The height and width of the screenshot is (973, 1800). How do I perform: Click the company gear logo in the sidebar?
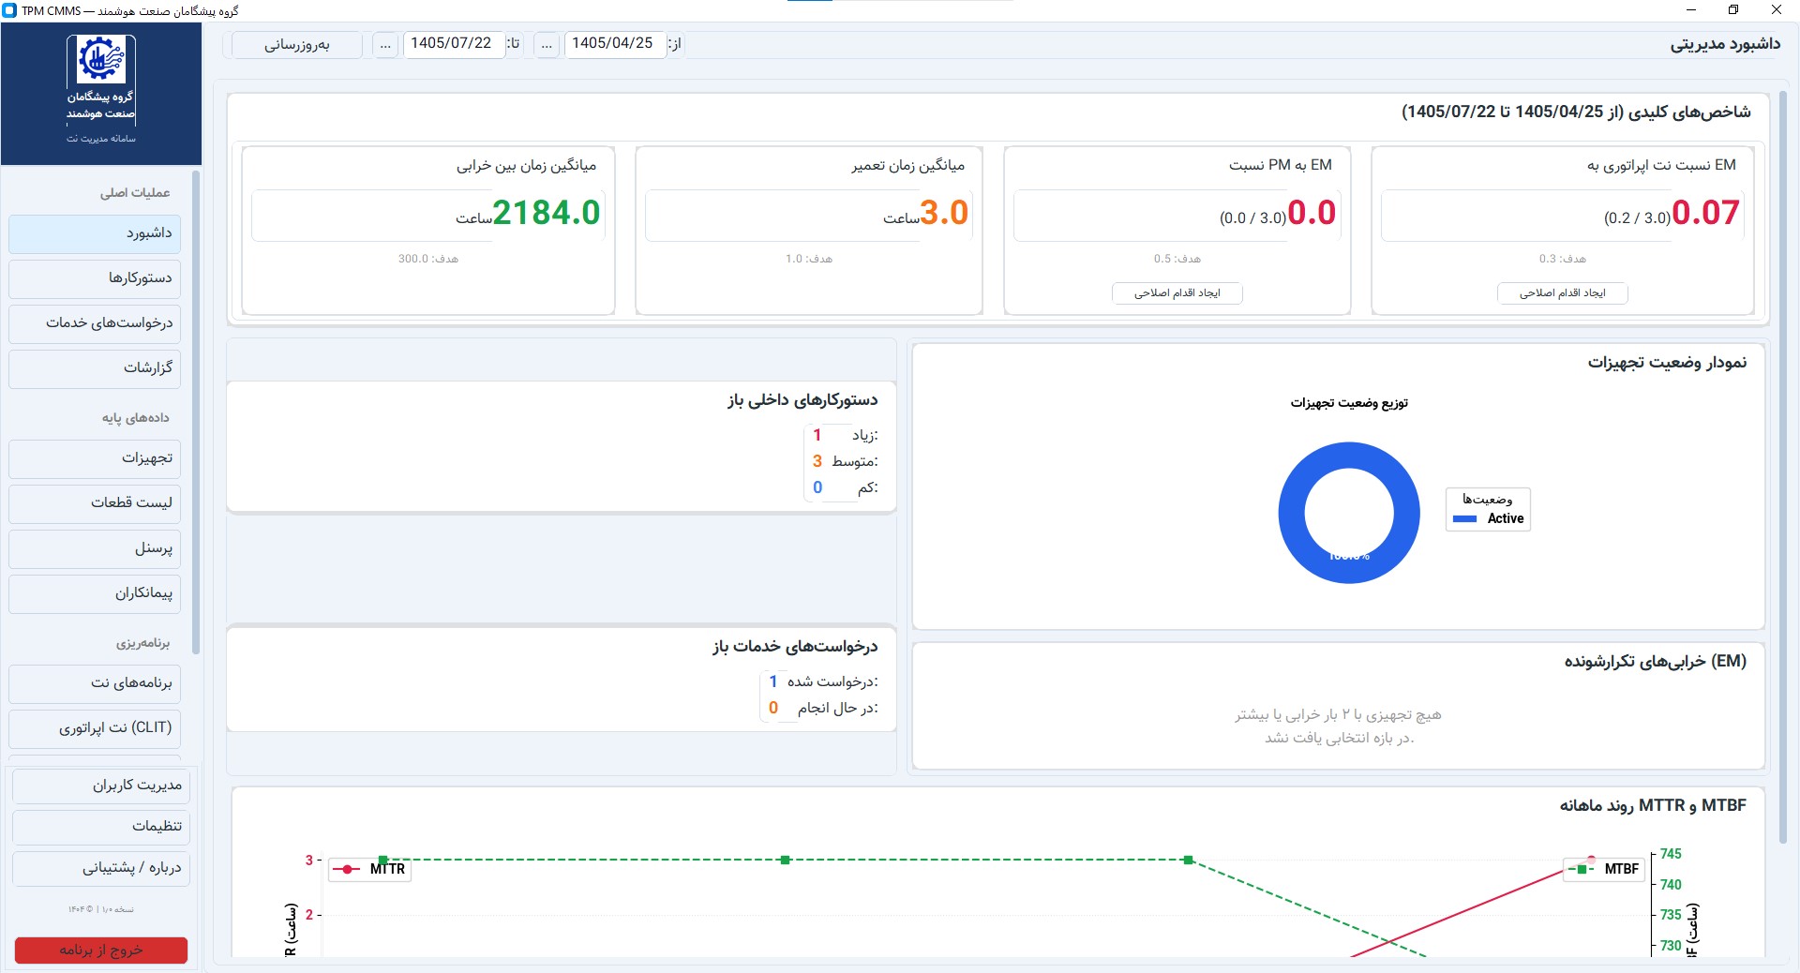101,58
